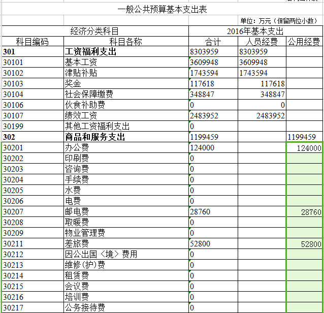
Task: Select the cell 绩效工资
Action: click(126, 115)
